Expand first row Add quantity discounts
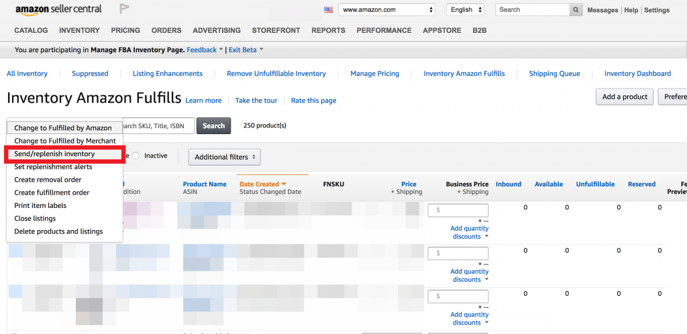This screenshot has height=334, width=687. tap(470, 233)
